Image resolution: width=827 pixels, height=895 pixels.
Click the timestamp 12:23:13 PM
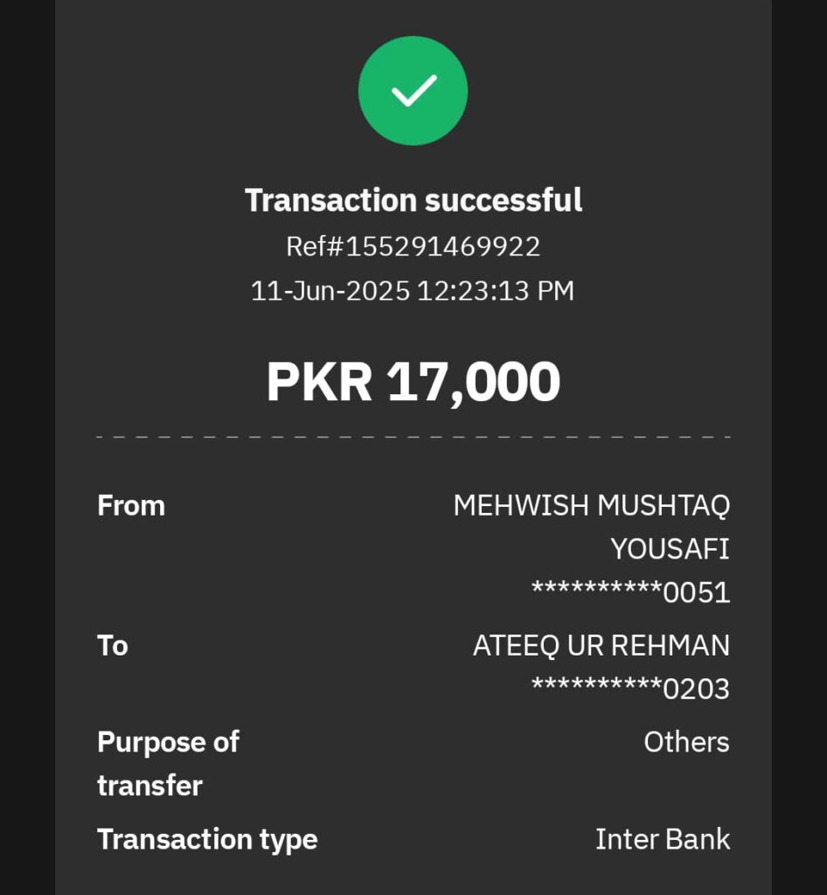click(496, 290)
